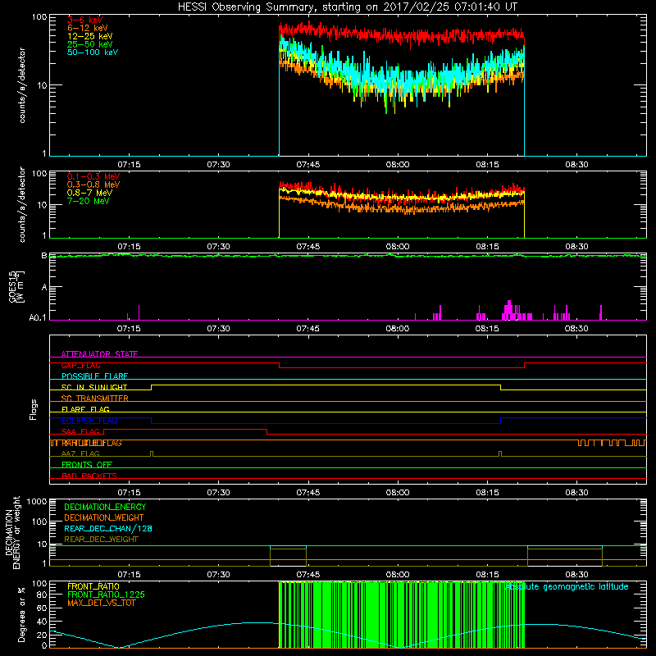Select the 6-12 keV legend label
This screenshot has height=656, width=656.
tap(88, 28)
